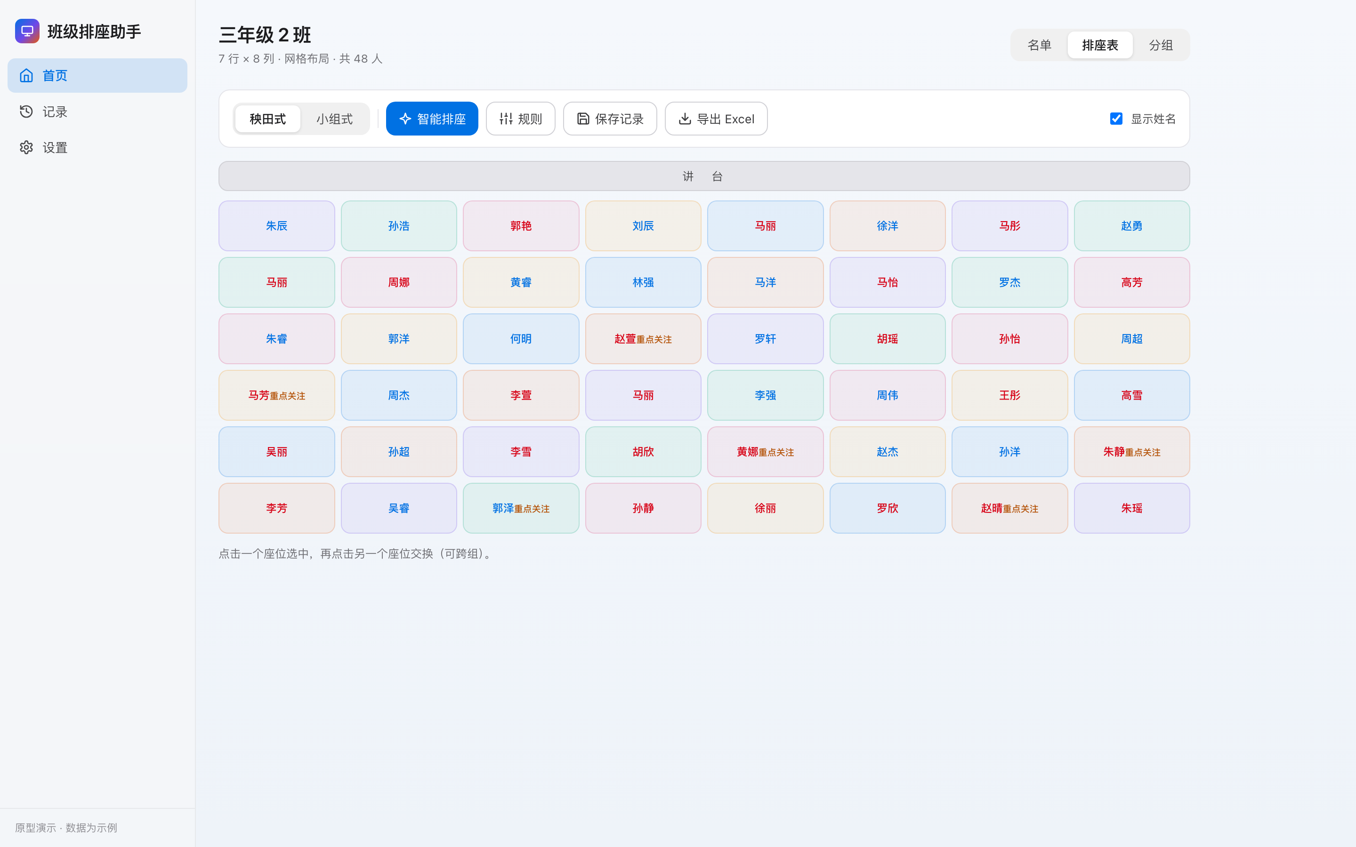
Task: Select seat 周杰
Action: tap(399, 395)
